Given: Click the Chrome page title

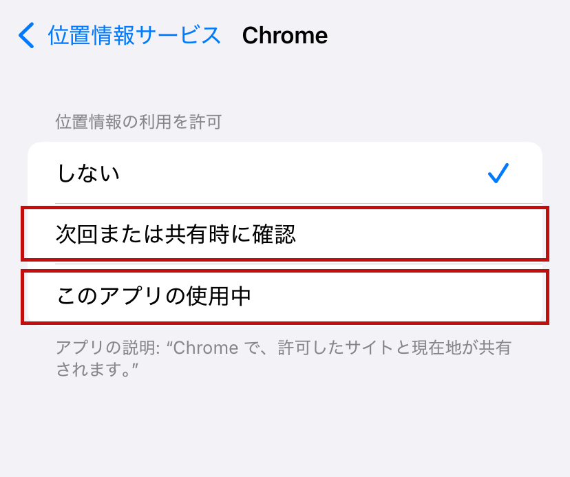Looking at the screenshot, I should coord(284,35).
